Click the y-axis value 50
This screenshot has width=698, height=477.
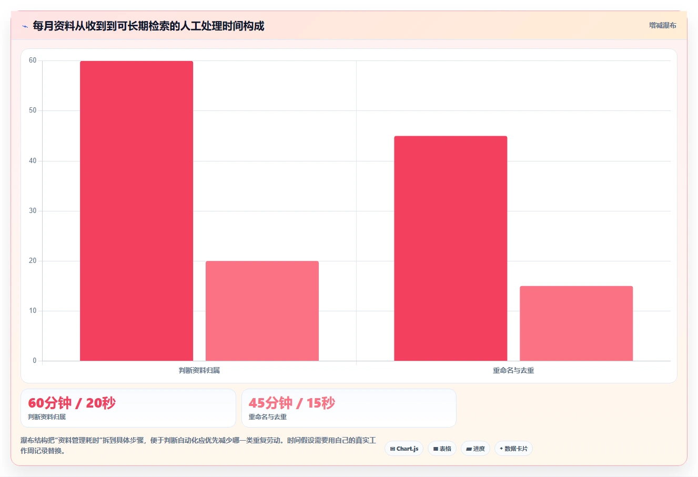tap(33, 110)
